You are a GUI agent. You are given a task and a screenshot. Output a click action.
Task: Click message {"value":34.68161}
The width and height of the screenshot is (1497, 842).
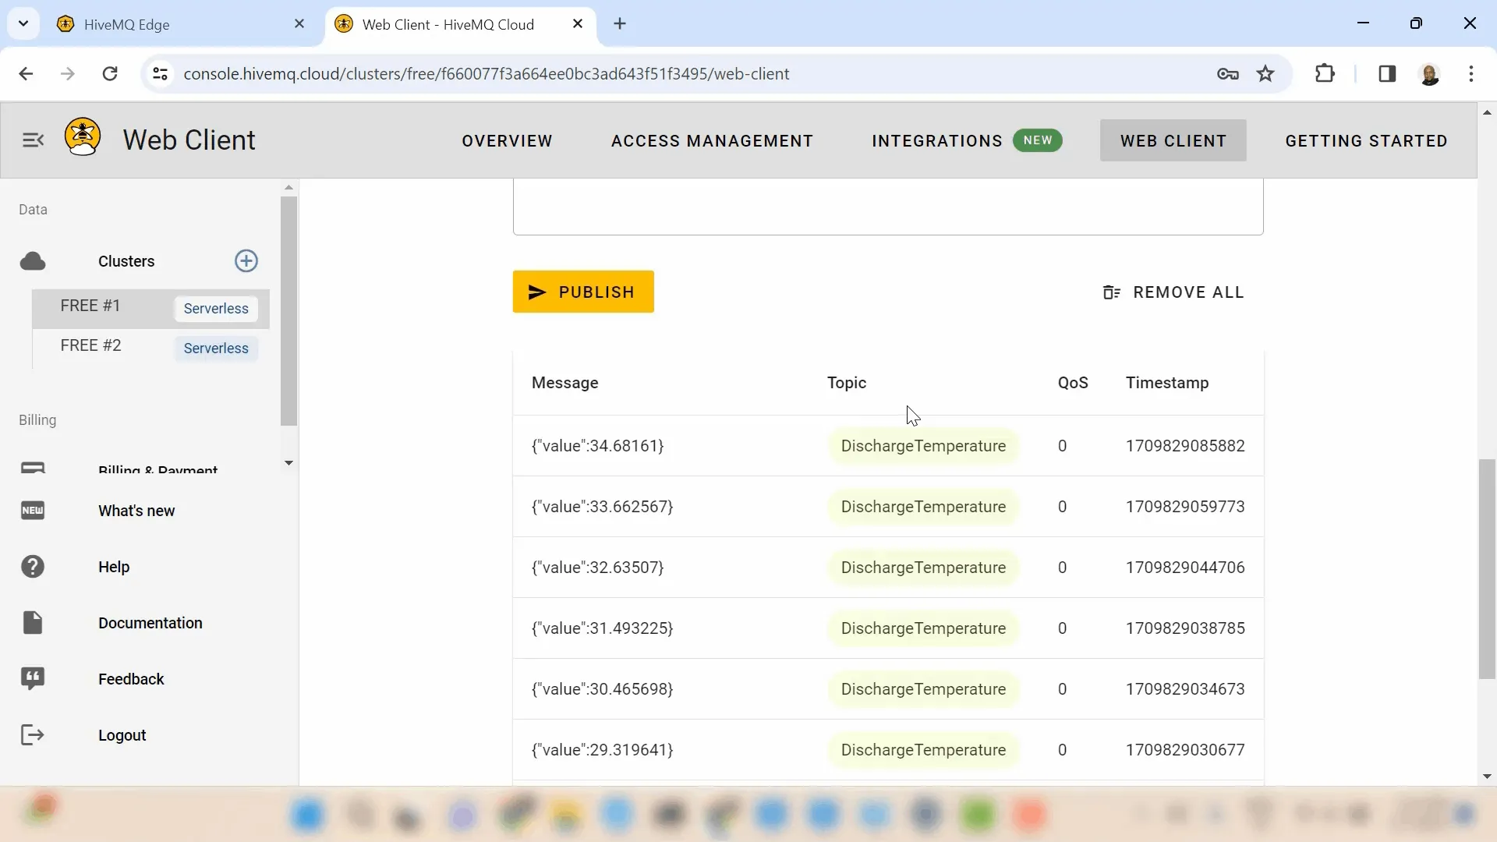click(597, 446)
